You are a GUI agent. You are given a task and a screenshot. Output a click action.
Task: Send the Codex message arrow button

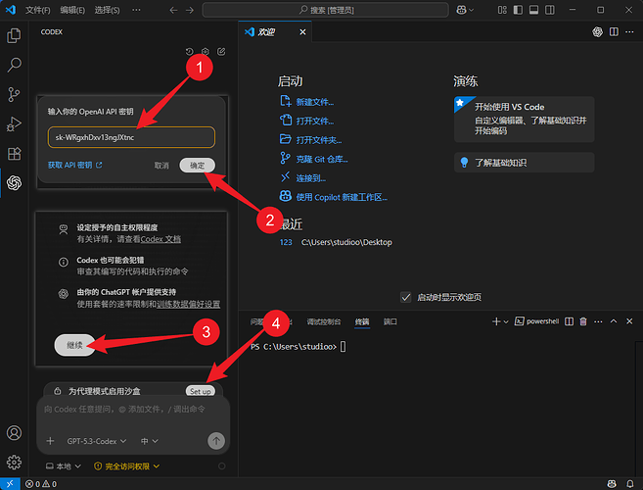(216, 441)
